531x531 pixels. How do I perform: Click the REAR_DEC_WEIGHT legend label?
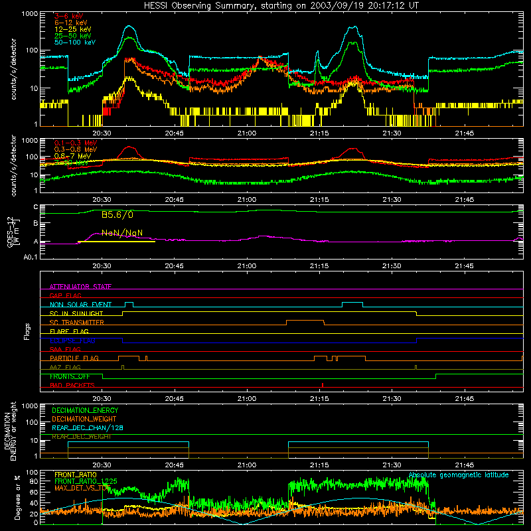pyautogui.click(x=81, y=437)
